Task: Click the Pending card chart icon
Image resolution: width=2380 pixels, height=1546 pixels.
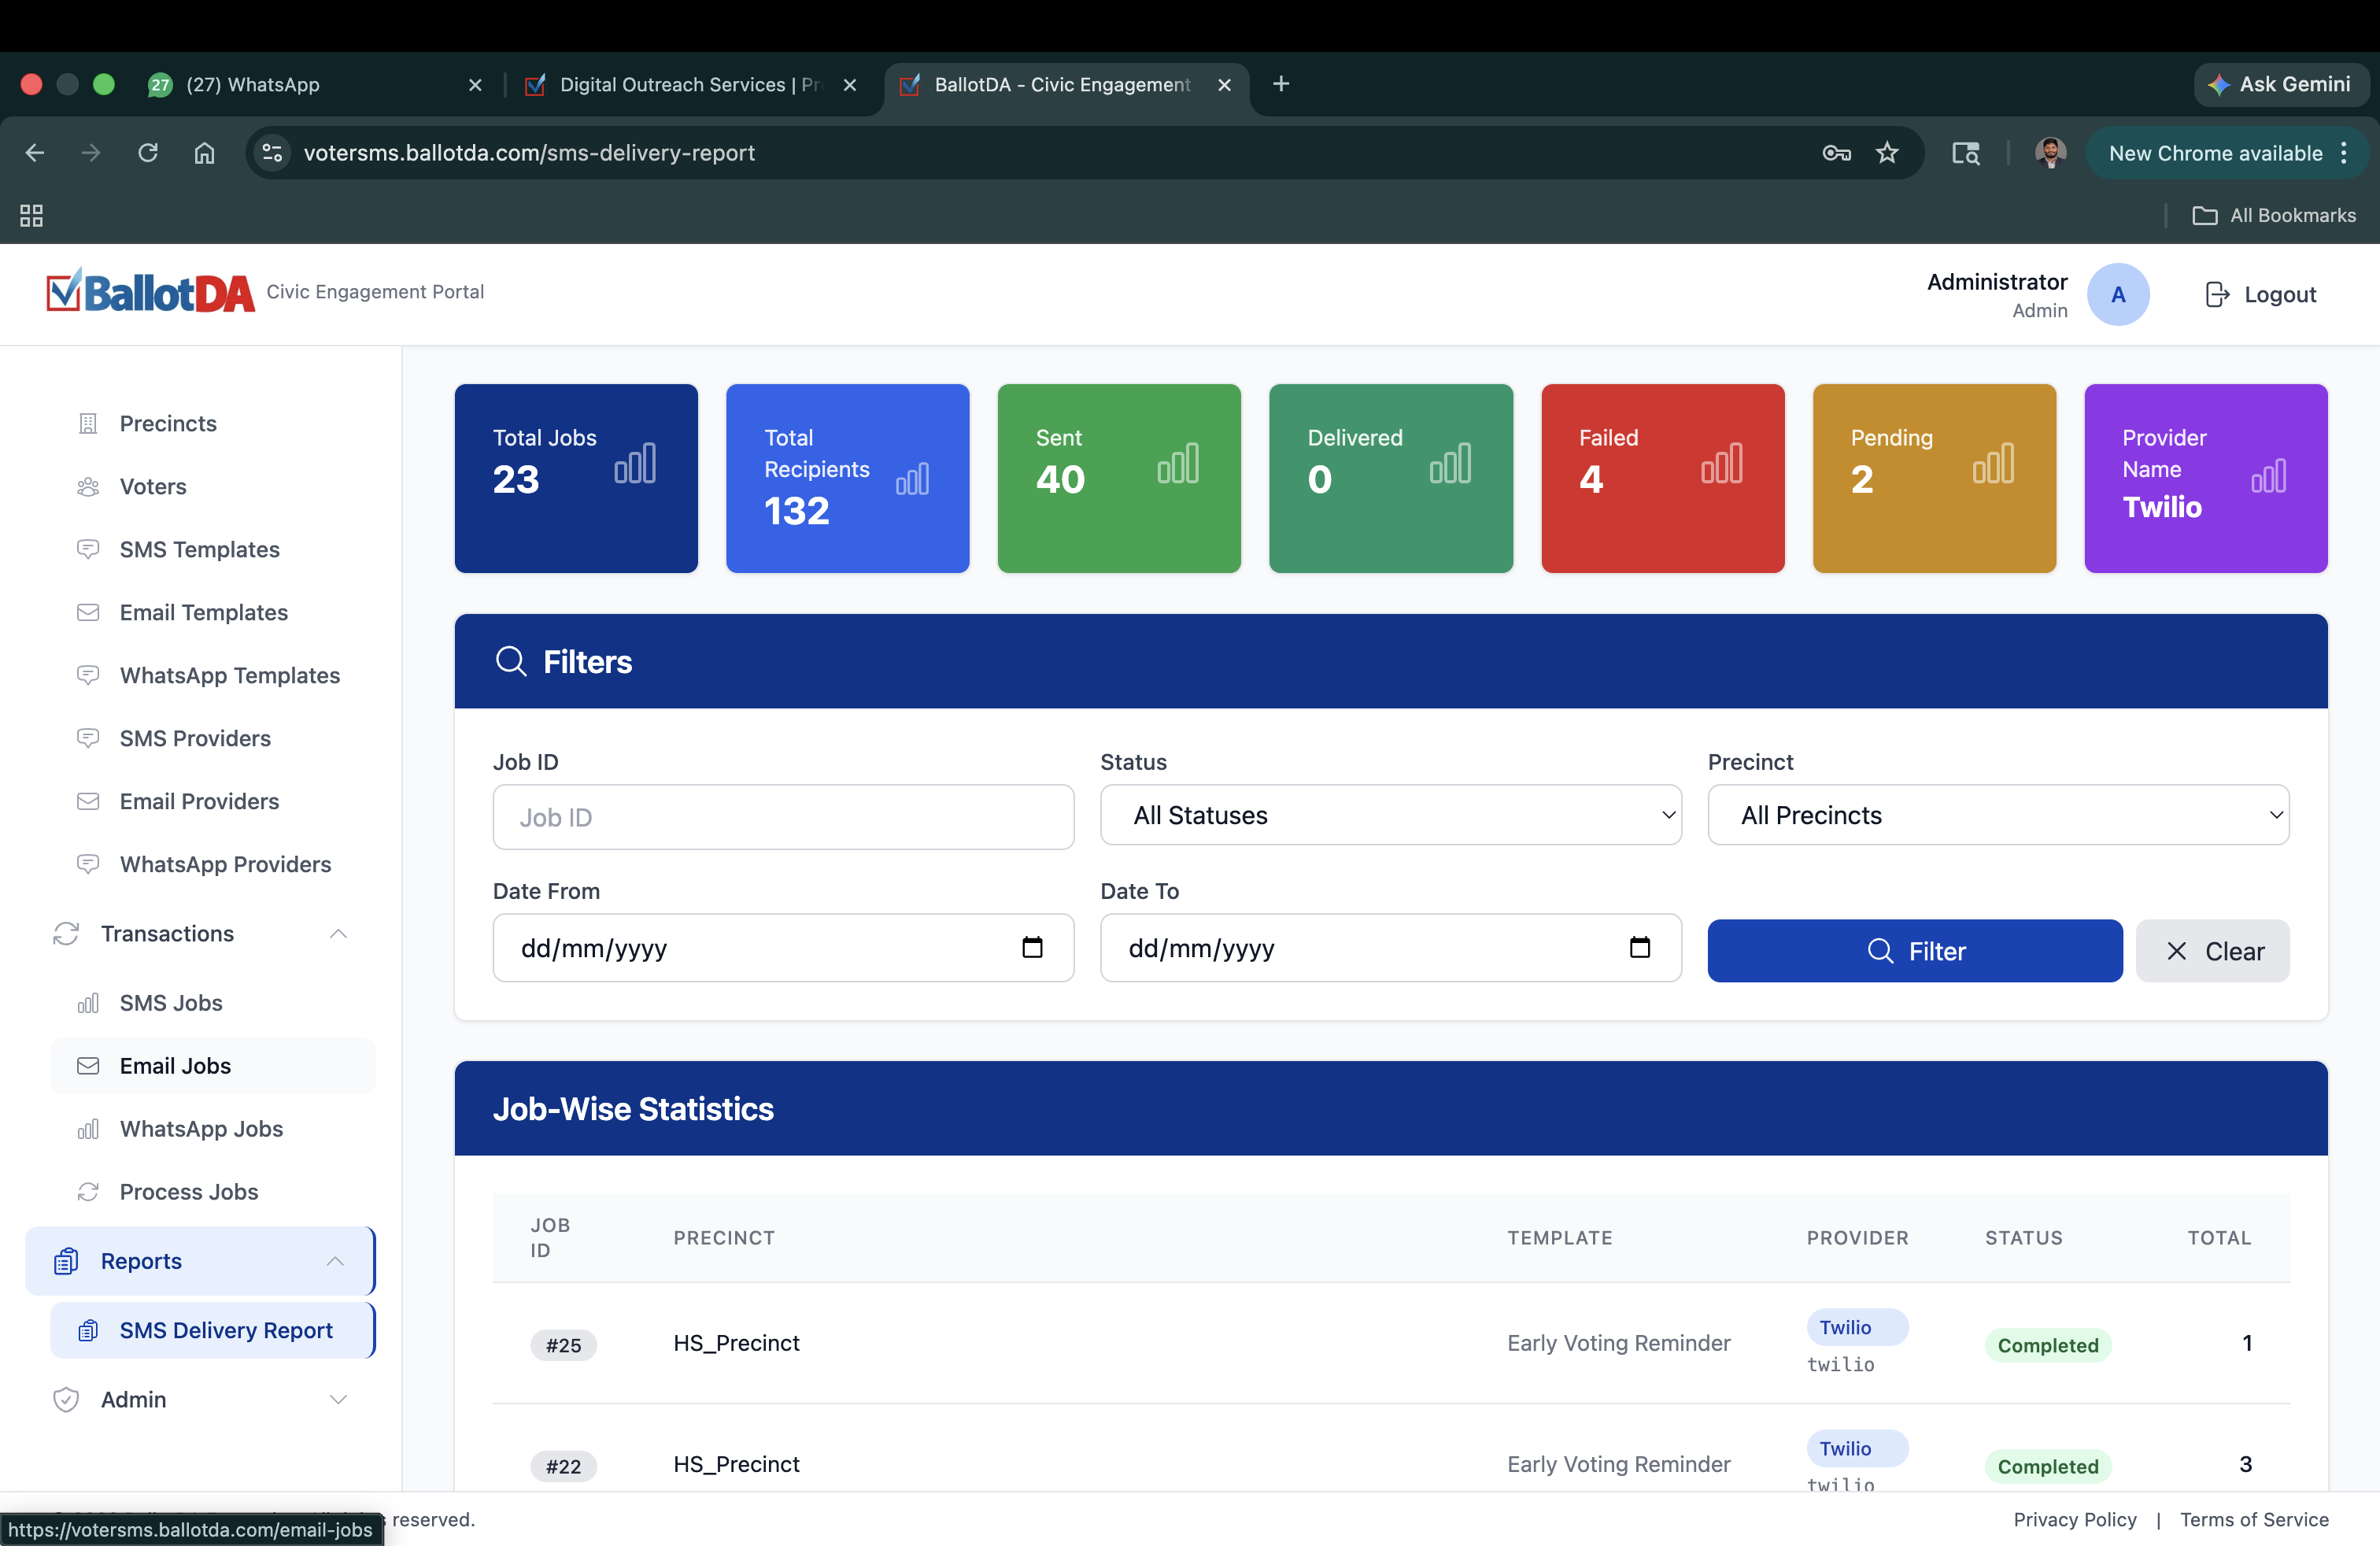Action: pyautogui.click(x=1993, y=463)
